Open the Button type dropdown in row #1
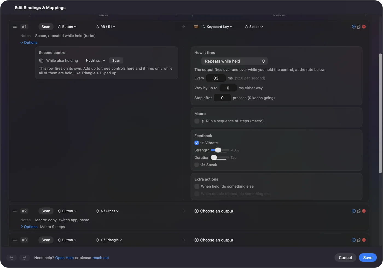 tap(67, 27)
